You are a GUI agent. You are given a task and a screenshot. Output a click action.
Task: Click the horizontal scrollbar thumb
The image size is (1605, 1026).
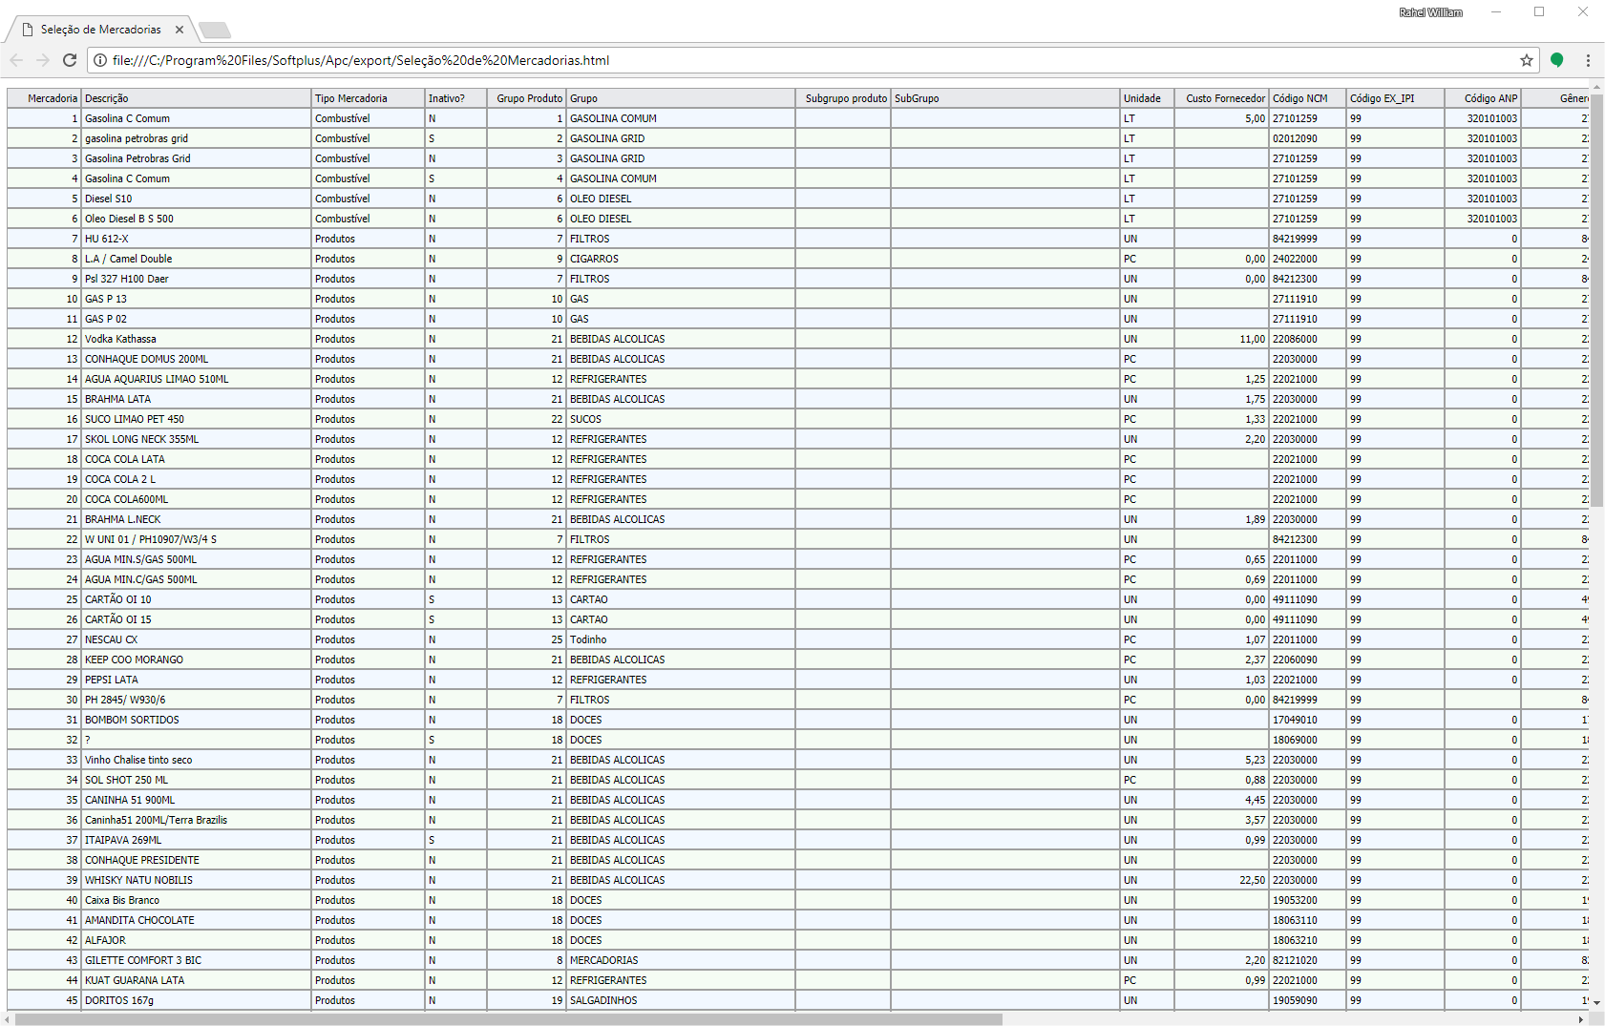coord(509,1019)
